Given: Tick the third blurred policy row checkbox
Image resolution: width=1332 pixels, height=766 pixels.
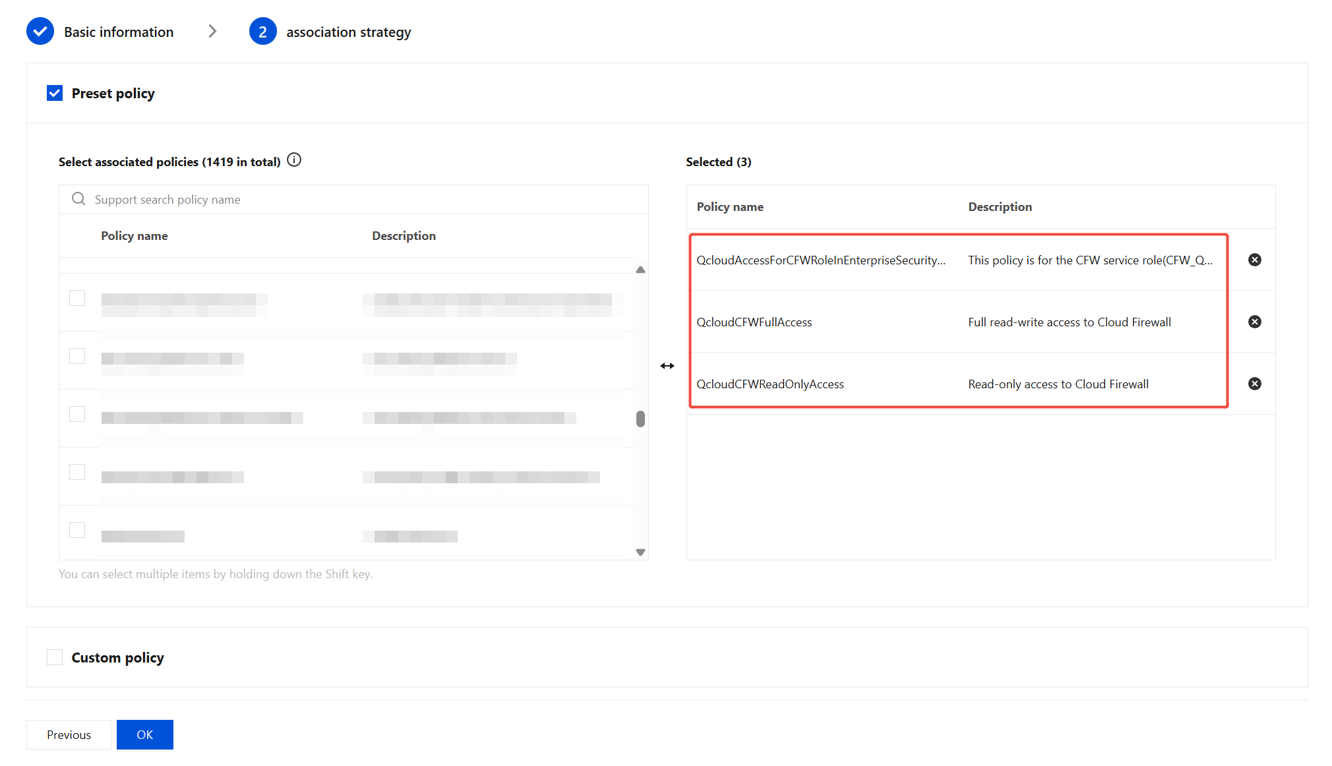Looking at the screenshot, I should (77, 414).
